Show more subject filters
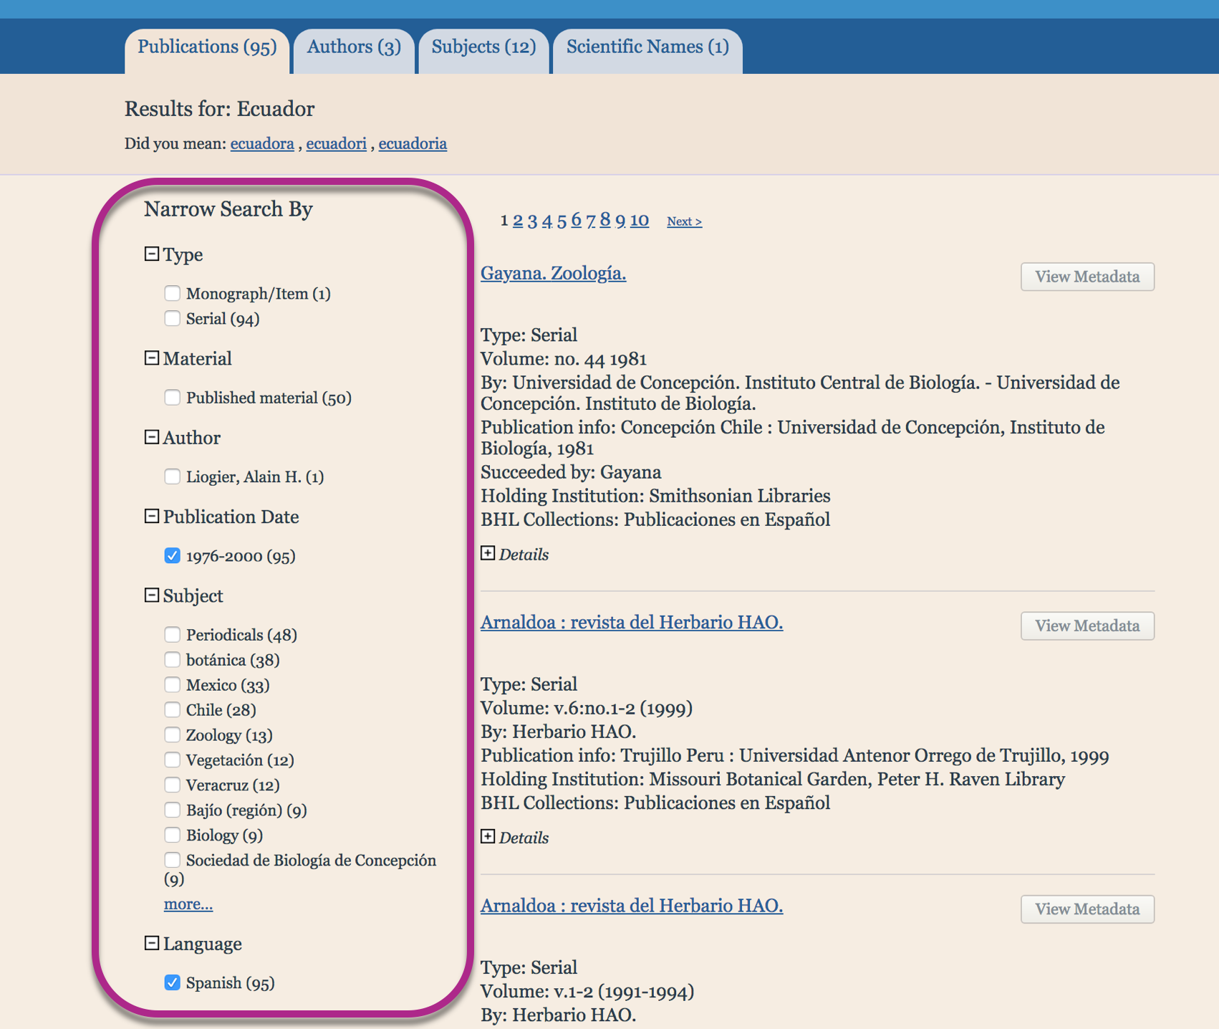This screenshot has width=1219, height=1029. click(188, 904)
